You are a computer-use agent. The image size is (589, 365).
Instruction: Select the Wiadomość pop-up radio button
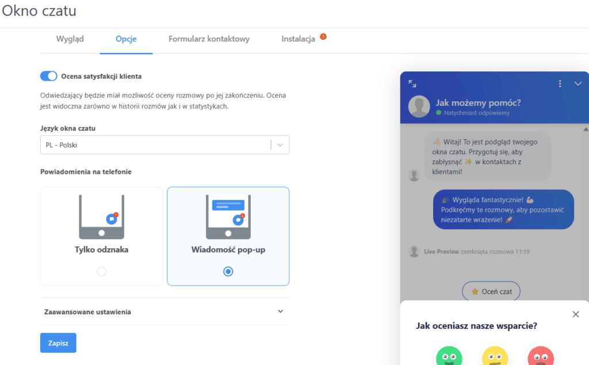click(x=228, y=271)
